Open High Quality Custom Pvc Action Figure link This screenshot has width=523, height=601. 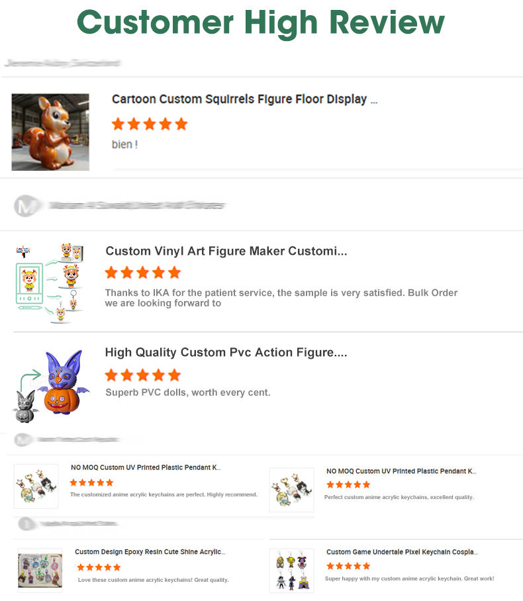pos(226,353)
